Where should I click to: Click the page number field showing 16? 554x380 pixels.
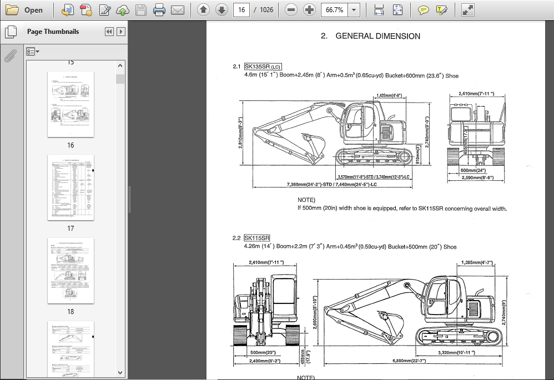coord(241,10)
